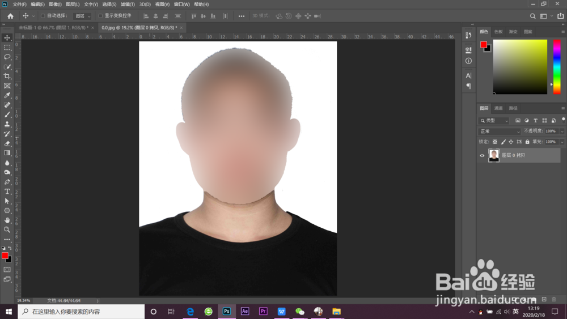The height and width of the screenshot is (319, 567).
Task: Select the Rectangular Marquee tool
Action: pos(7,48)
